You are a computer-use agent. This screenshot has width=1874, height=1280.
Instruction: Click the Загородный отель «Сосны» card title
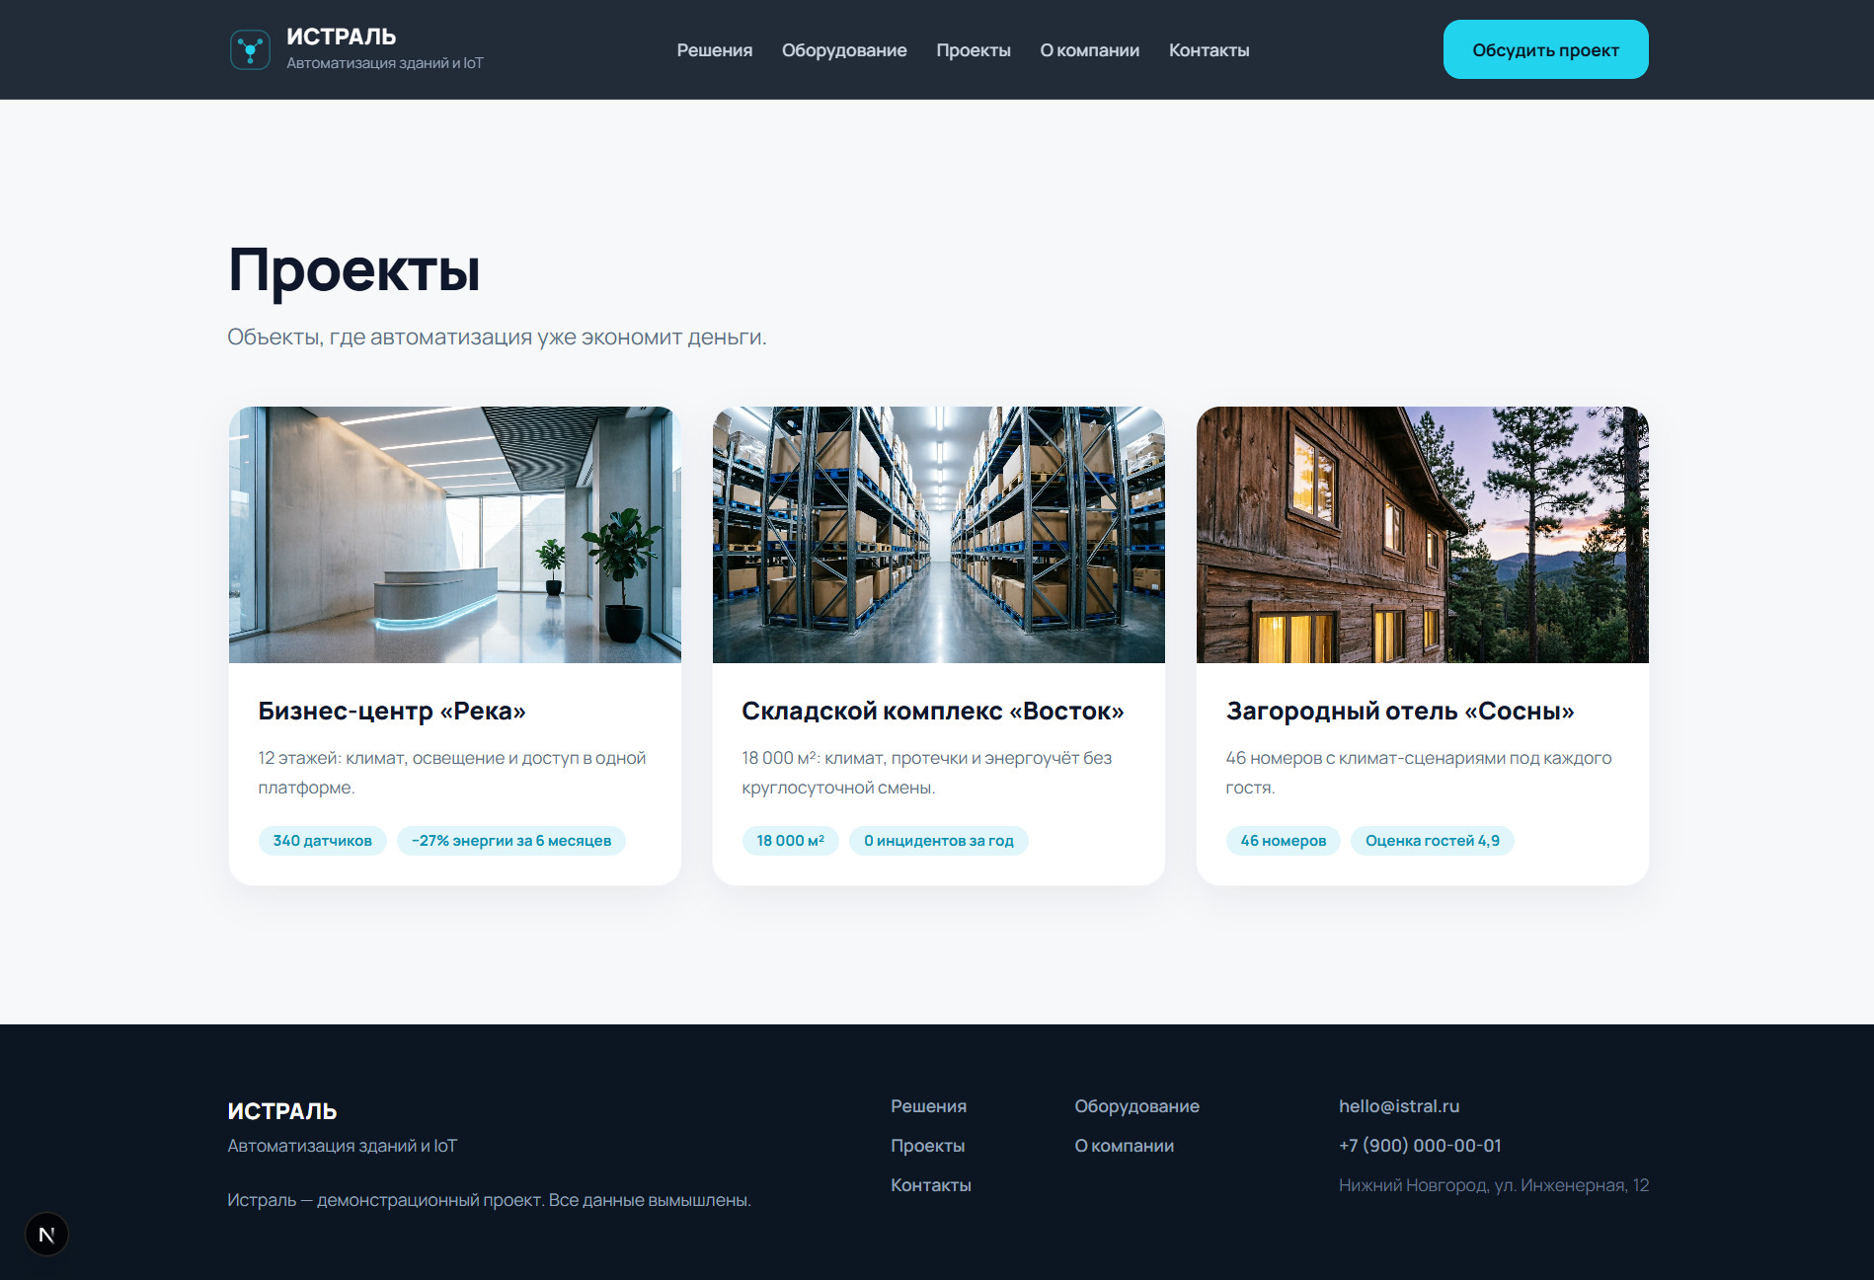[x=1400, y=711]
